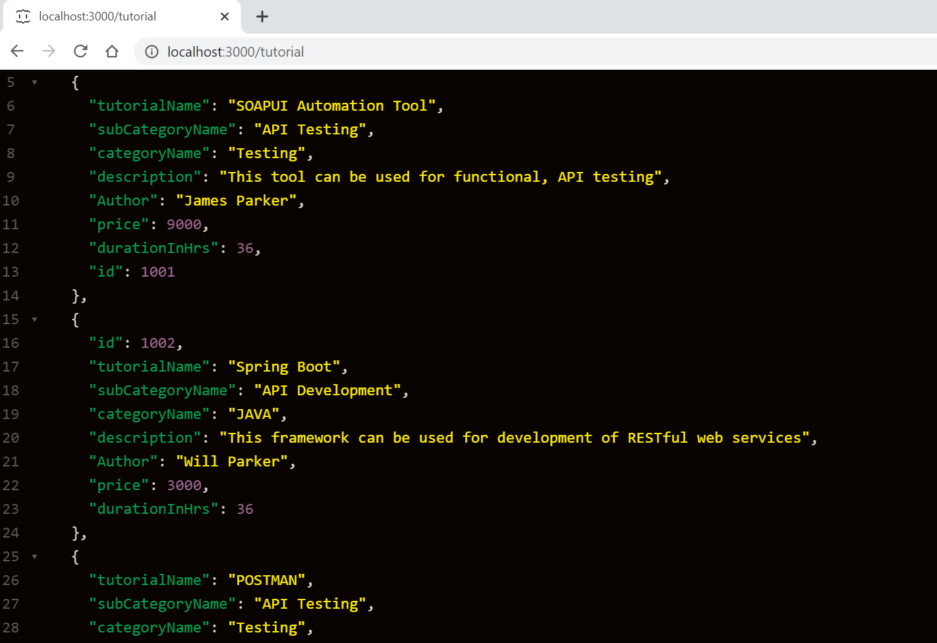The width and height of the screenshot is (937, 643).
Task: Click the "durationInHrs" key on line 23
Action: [x=154, y=509]
